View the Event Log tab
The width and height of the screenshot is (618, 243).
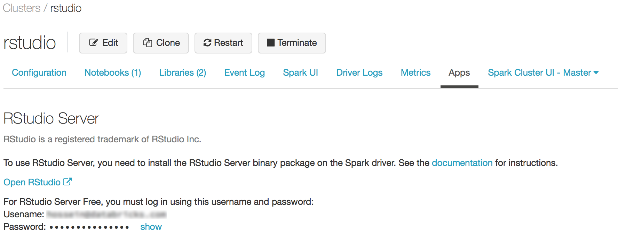245,73
